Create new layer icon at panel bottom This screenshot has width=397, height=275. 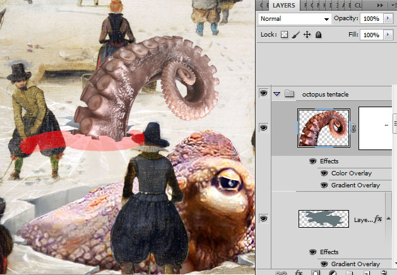pos(367,273)
